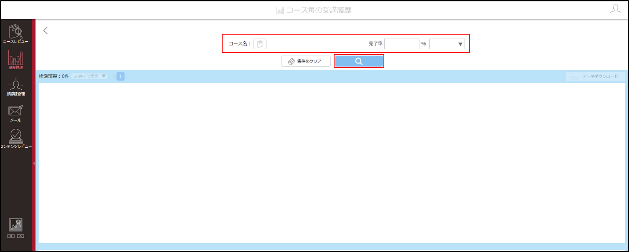This screenshot has width=629, height=252.
Task: Open コンテンツレビュー in the sidebar
Action: (x=16, y=139)
